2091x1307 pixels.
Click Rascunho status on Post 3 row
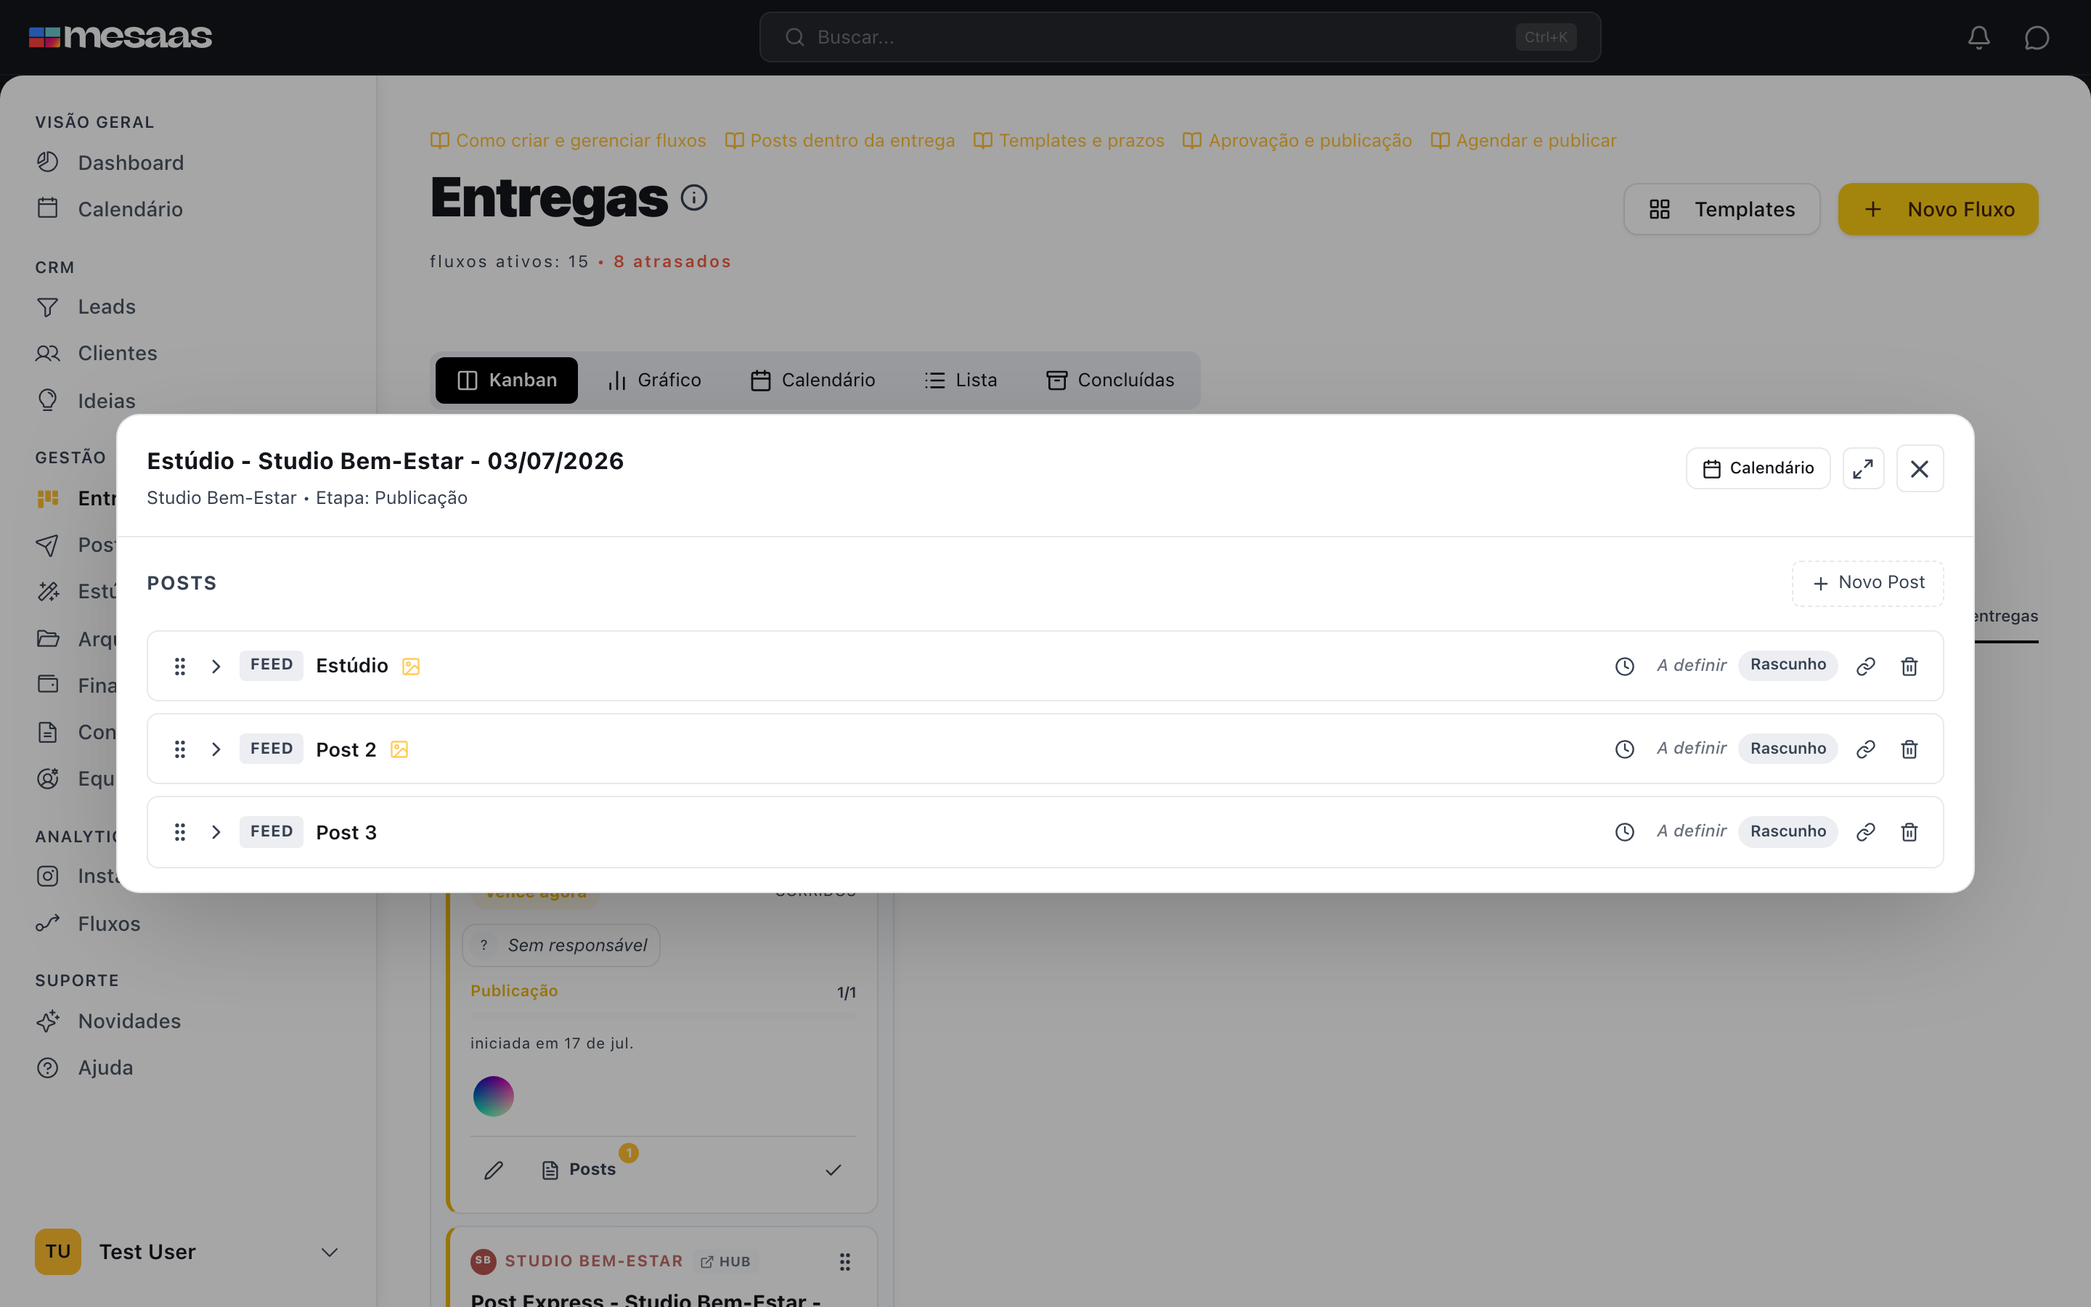pyautogui.click(x=1788, y=831)
